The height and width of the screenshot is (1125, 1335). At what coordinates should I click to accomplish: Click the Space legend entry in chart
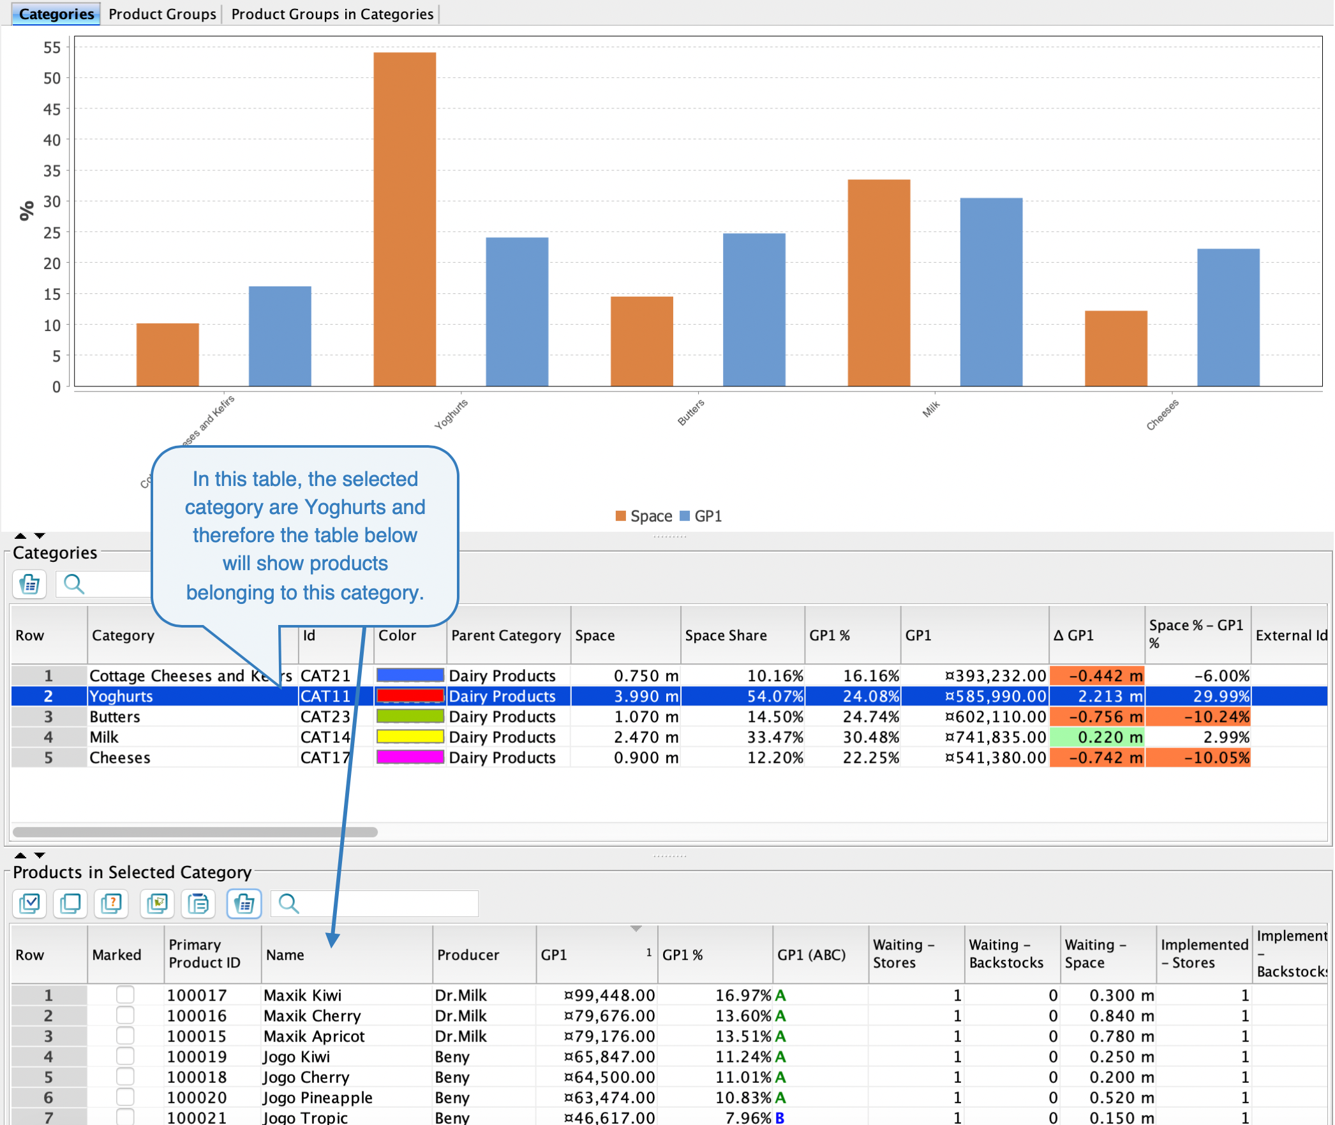pyautogui.click(x=643, y=516)
